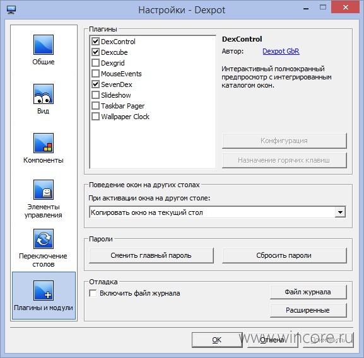Click the Сбросить пароли button
The width and height of the screenshot is (364, 358).
point(284,255)
